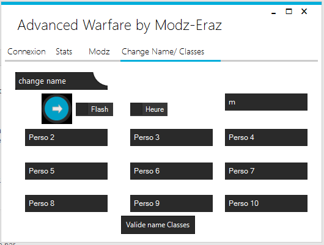This screenshot has height=245, width=324.
Task: Click the Perso 6 text box
Action: (172, 171)
